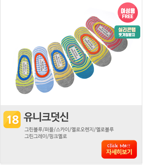Click the 그린그레이 color option text
This screenshot has width=145, height=165.
click(x=35, y=136)
